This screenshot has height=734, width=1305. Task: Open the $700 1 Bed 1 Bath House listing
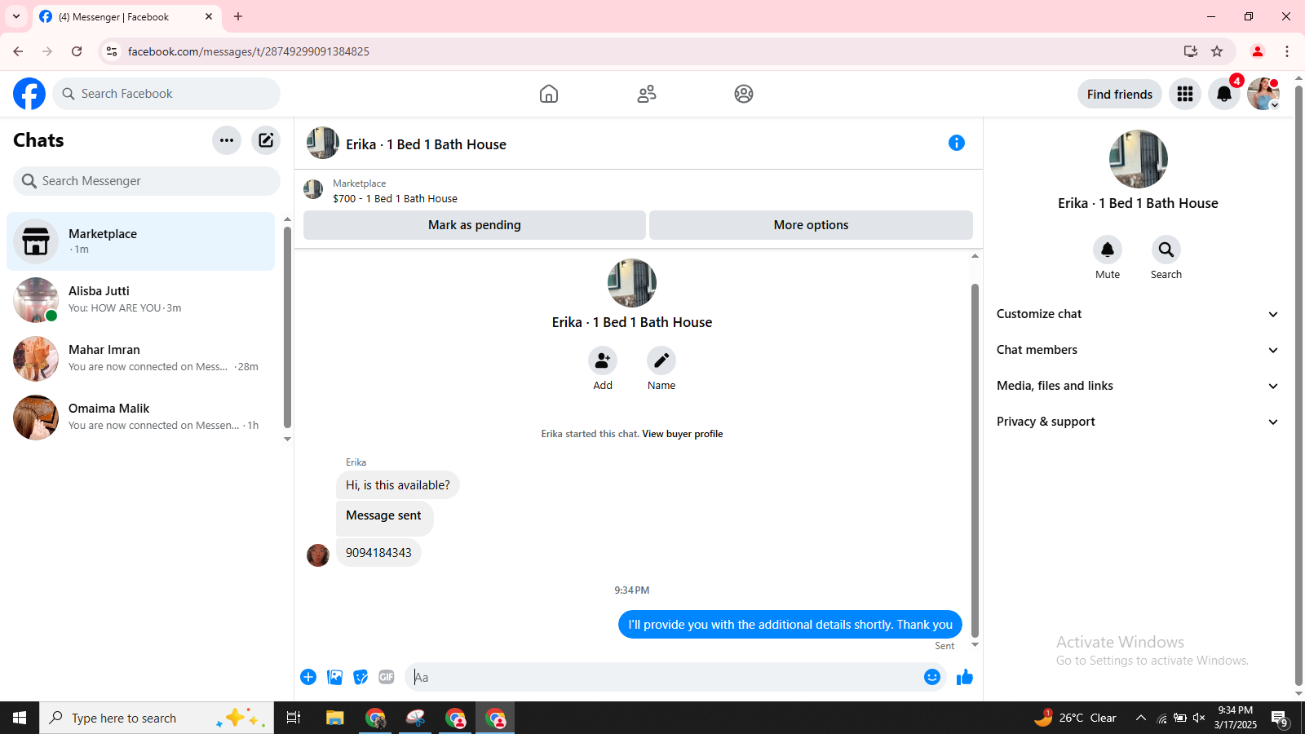pyautogui.click(x=395, y=198)
